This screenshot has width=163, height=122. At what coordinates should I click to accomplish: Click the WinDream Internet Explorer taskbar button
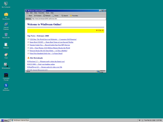(x=20, y=120)
